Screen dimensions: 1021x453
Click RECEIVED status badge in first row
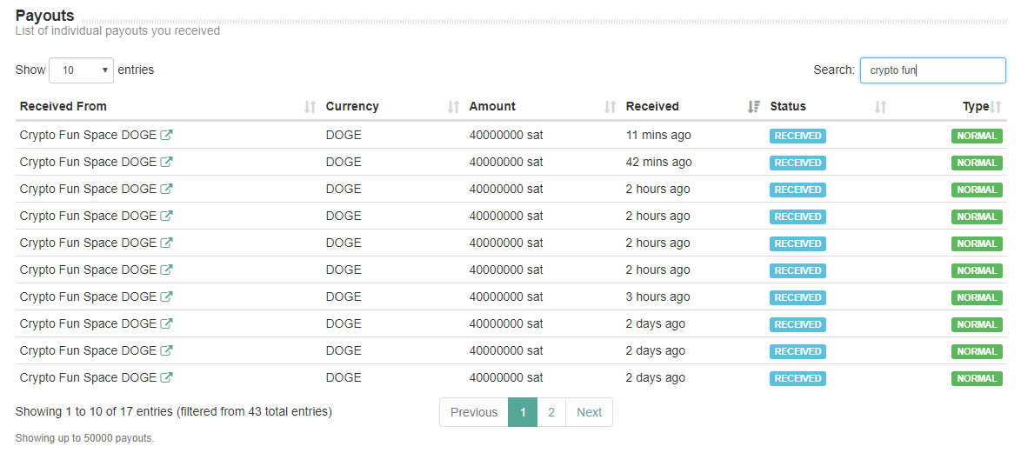tap(797, 137)
